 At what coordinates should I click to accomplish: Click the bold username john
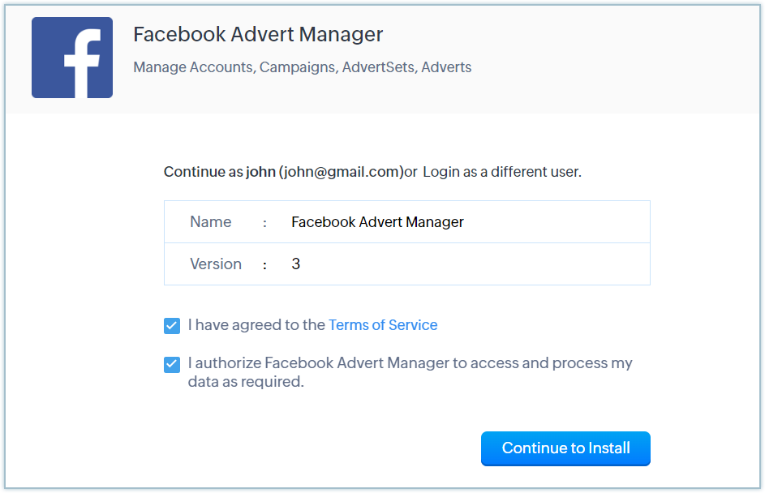tap(260, 172)
